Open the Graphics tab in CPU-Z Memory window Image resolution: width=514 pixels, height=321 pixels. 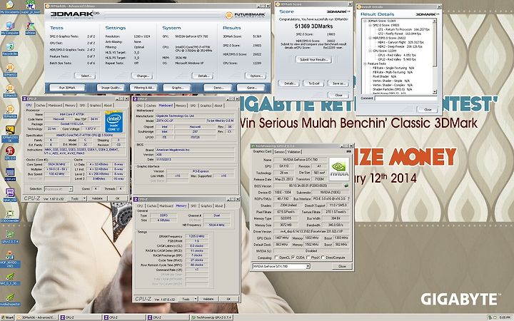[206, 205]
